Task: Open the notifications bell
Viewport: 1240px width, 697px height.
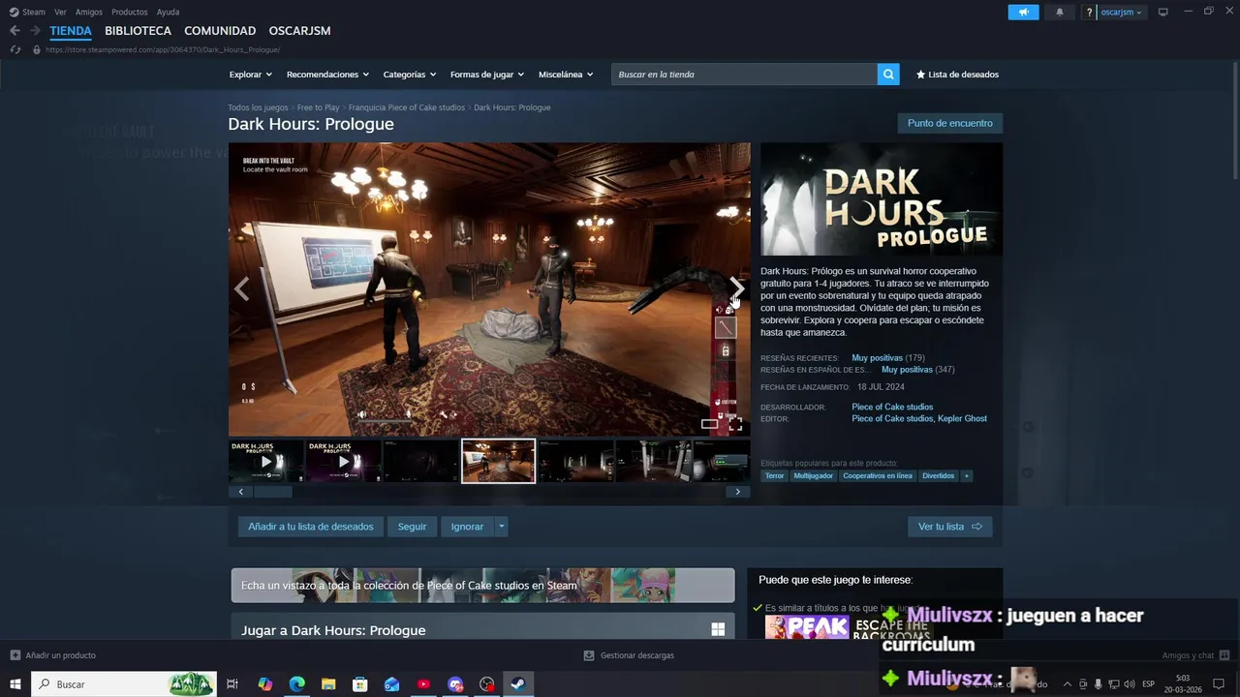Action: 1059,12
